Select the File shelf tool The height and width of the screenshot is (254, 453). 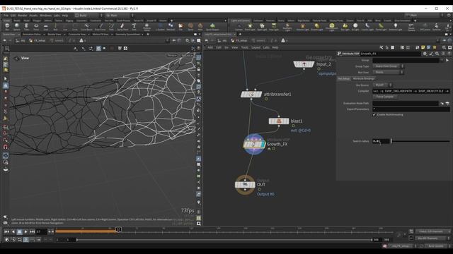pos(180,27)
